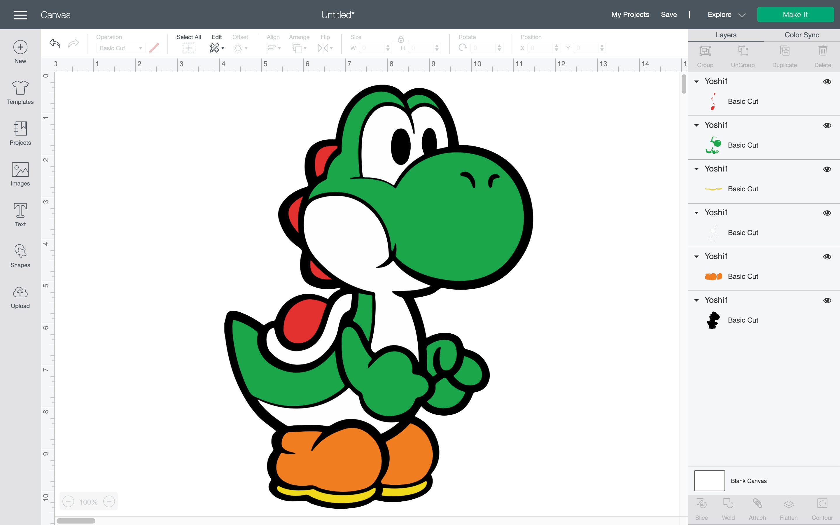Select the orange shoes layer thumbnail
The height and width of the screenshot is (525, 840).
(713, 276)
